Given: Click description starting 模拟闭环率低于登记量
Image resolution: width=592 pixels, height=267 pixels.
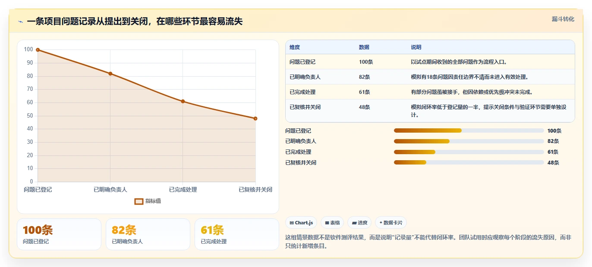Looking at the screenshot, I should [489, 111].
